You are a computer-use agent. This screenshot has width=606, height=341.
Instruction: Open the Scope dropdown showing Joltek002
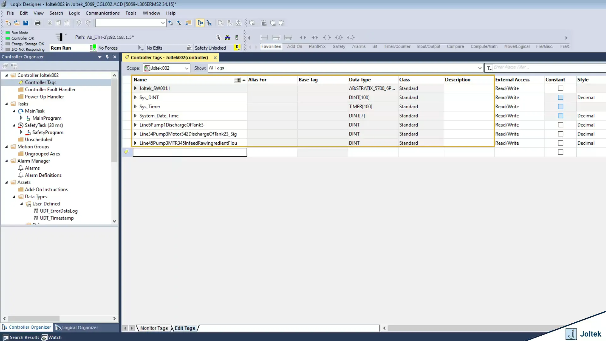(x=166, y=68)
